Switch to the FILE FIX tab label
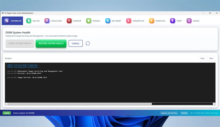The width and height of the screenshot is (220, 127). coord(36,21)
